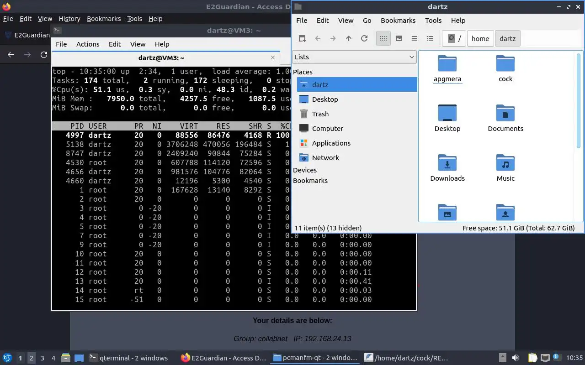Select Desktop in Places sidebar
This screenshot has width=585, height=365.
[x=357, y=99]
